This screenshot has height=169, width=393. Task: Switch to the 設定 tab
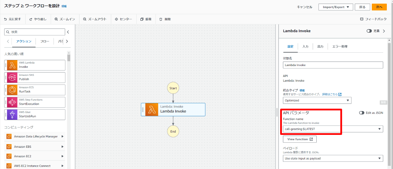(x=291, y=46)
